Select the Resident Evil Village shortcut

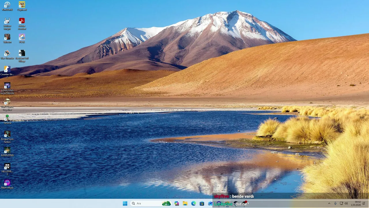tap(22, 56)
